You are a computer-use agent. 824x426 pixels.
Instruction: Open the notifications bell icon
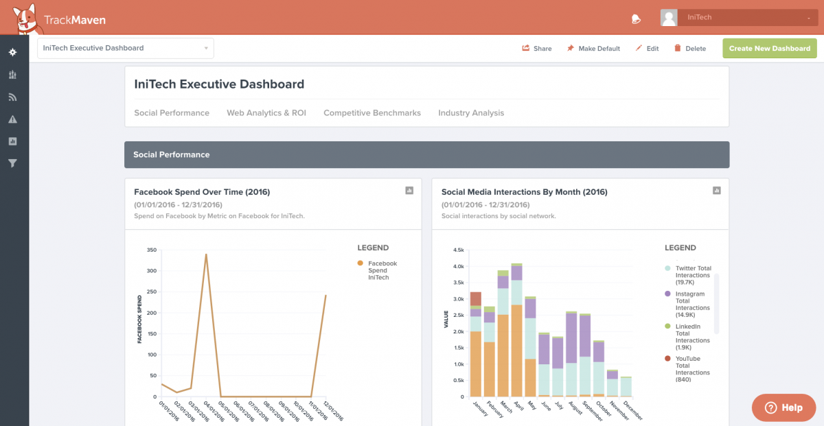635,19
